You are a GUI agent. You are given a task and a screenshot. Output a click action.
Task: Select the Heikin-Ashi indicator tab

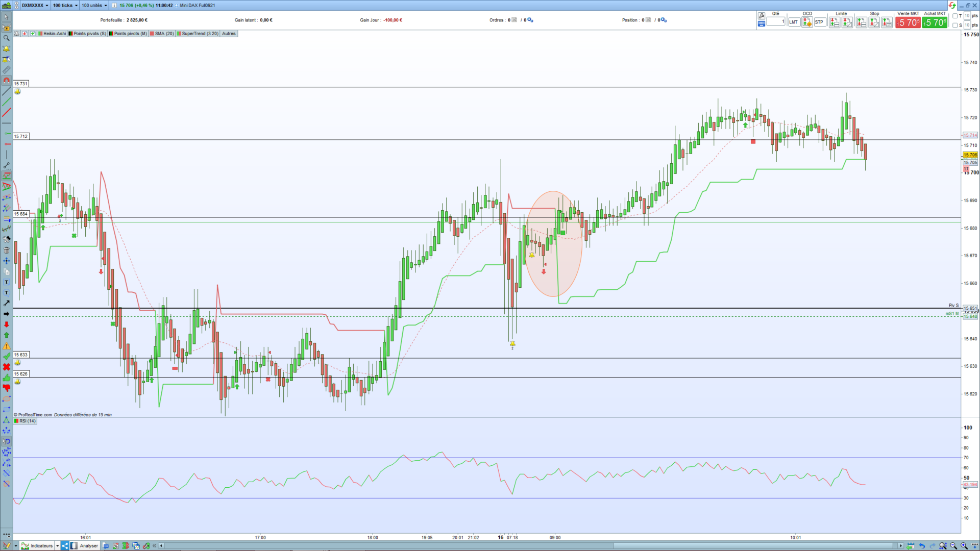click(53, 34)
